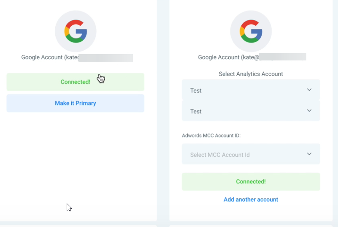Click the chevron arrow on the second Test dropdown

pos(309,111)
